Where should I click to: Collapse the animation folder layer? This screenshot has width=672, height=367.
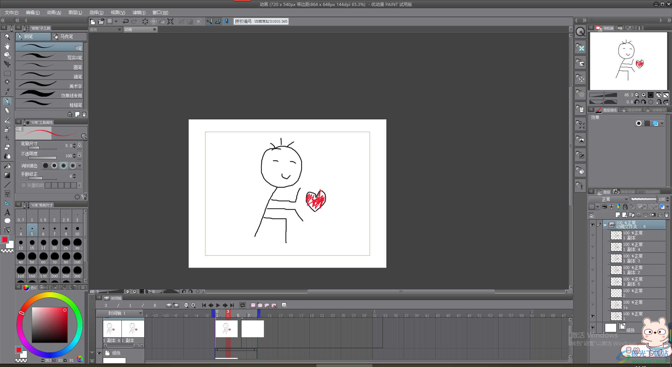[605, 225]
